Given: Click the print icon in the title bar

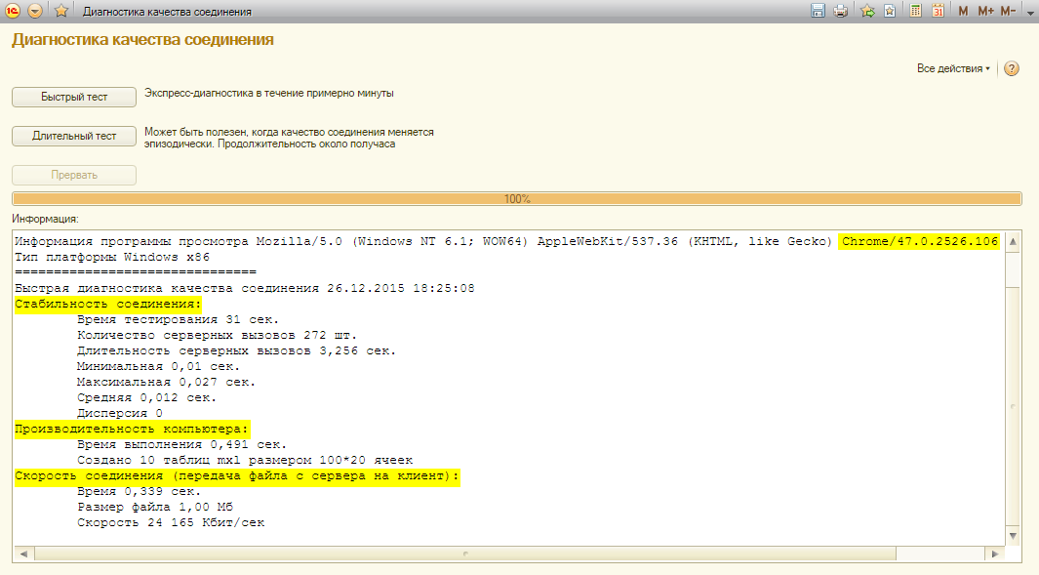Looking at the screenshot, I should click(x=840, y=12).
